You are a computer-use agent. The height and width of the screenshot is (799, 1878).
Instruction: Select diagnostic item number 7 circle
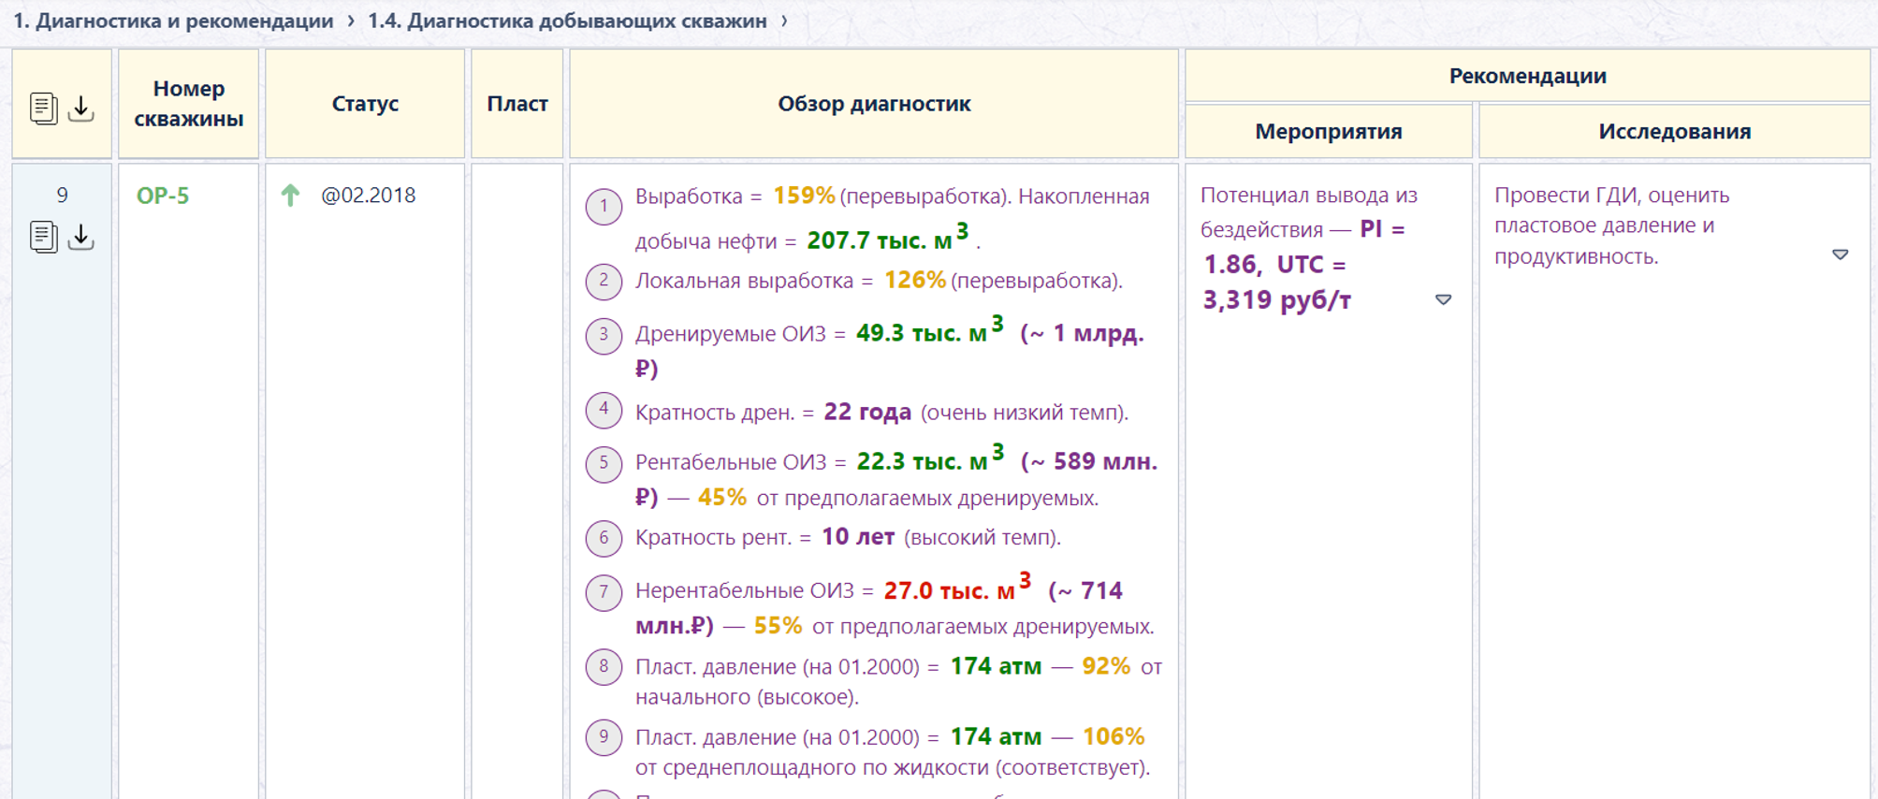coord(604,592)
